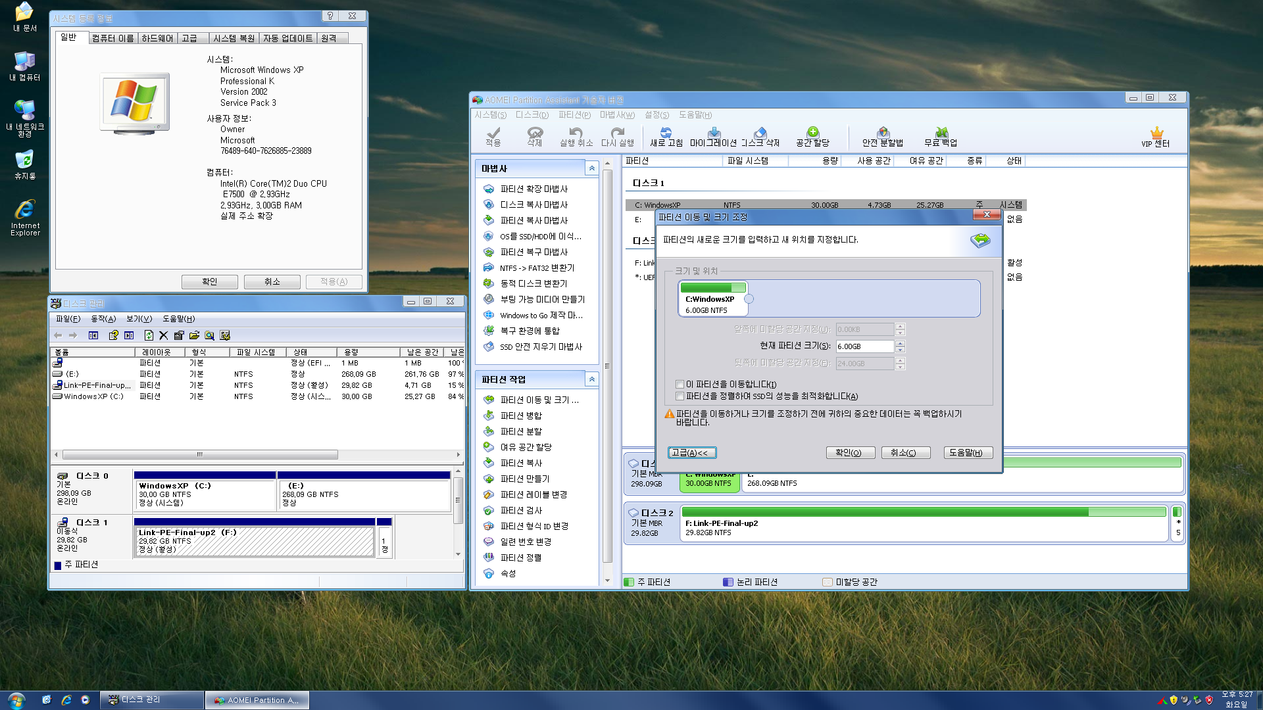
Task: Open 휴지통 recycle bin desktop icon
Action: point(25,165)
